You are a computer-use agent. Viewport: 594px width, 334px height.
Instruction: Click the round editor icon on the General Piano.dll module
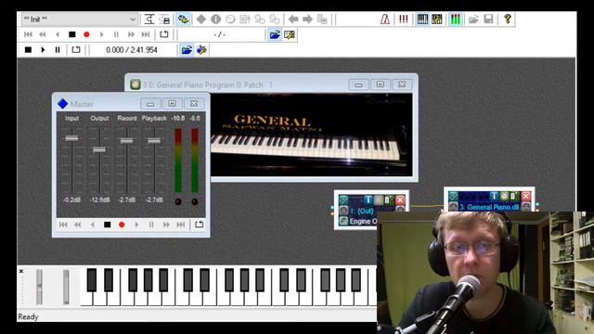[504, 196]
